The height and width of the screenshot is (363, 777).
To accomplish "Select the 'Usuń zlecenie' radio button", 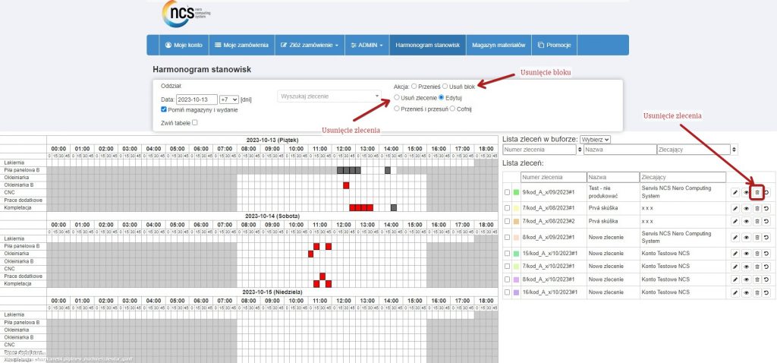I will pos(397,98).
